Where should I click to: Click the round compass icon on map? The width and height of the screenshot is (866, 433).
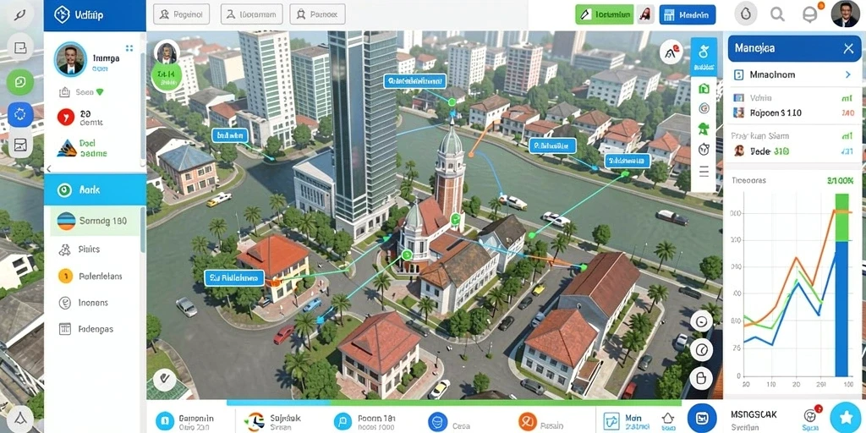click(671, 53)
